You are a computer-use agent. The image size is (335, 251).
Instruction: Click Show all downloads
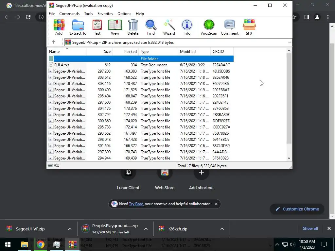310,228
